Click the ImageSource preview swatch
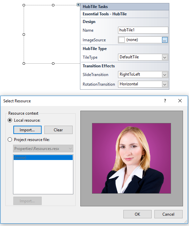This screenshot has height=226, width=189. pos(122,40)
